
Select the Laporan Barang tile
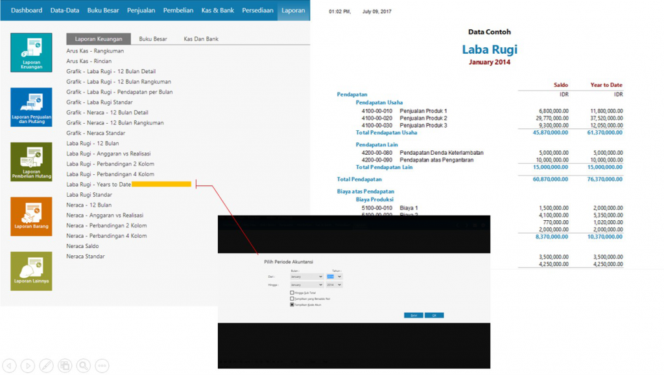pyautogui.click(x=31, y=216)
